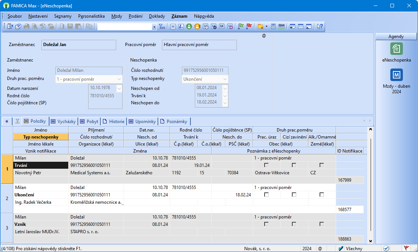
Task: Open the calculator toolbar icon
Action: tap(273, 27)
